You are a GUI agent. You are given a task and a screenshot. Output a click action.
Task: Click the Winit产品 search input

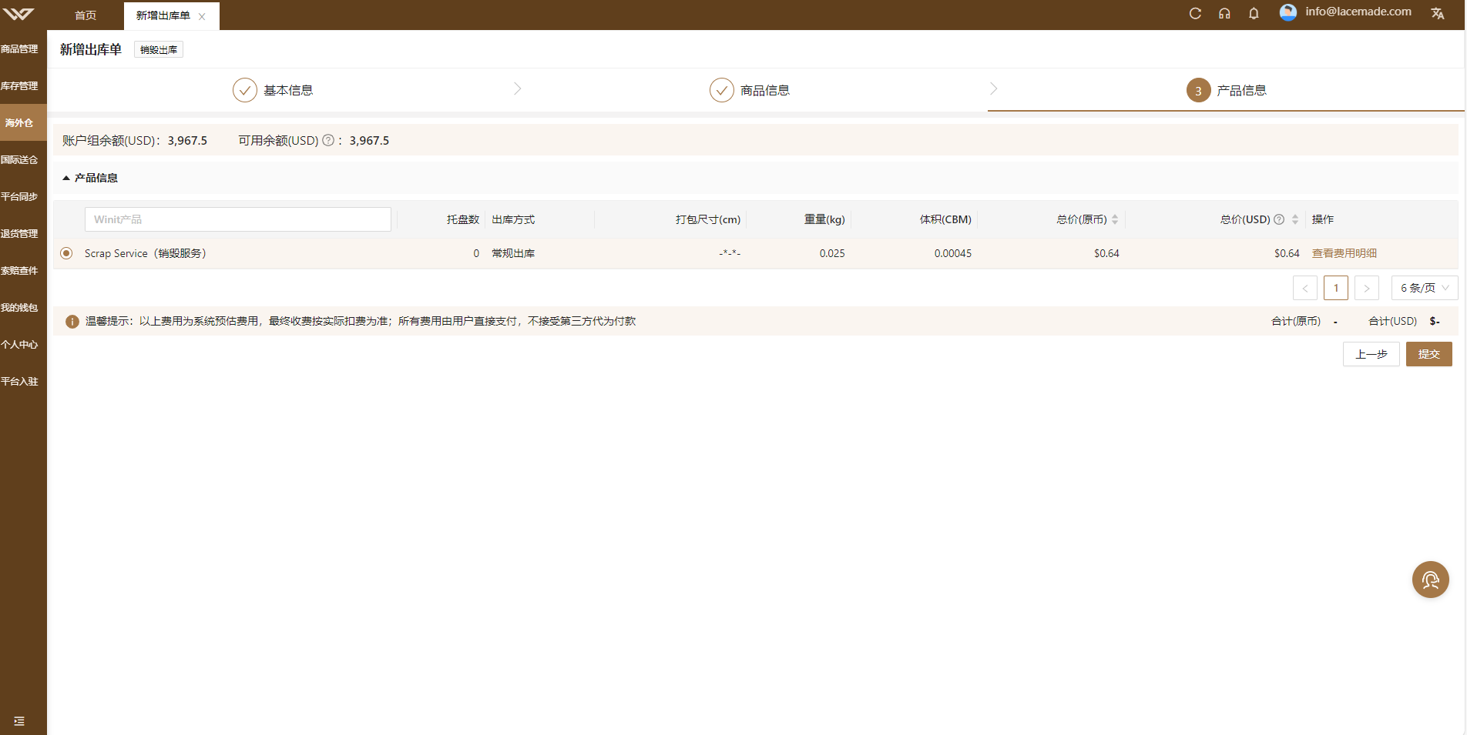coord(237,219)
